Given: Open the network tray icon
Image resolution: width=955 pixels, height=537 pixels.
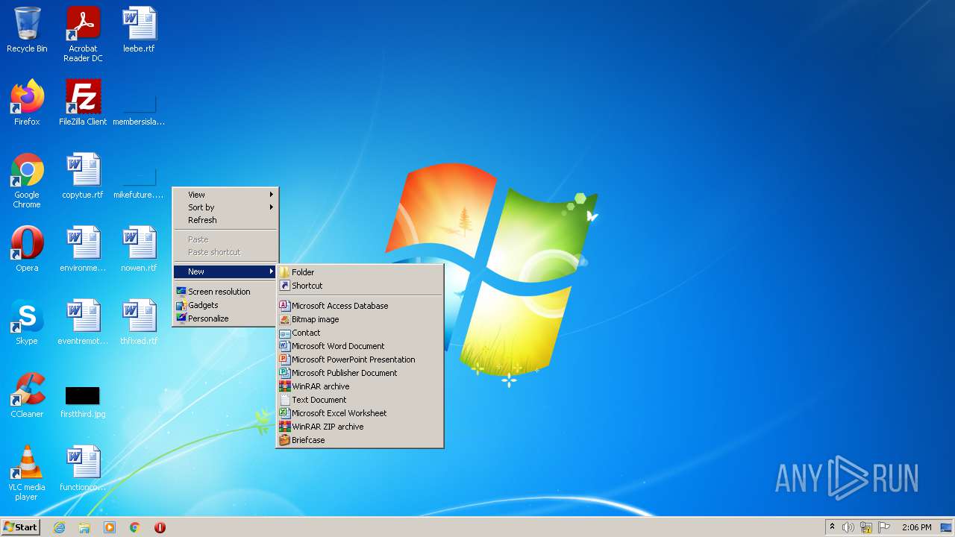Looking at the screenshot, I should click(x=866, y=527).
